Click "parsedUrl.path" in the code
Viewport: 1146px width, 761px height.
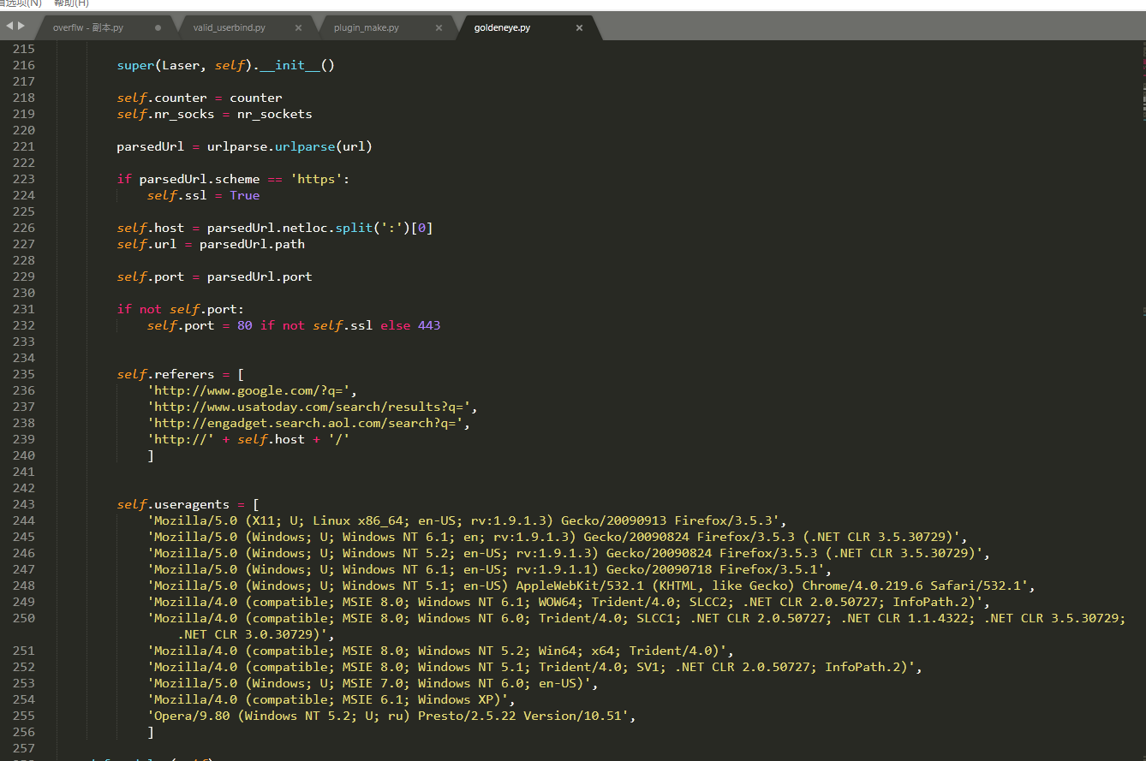point(252,244)
